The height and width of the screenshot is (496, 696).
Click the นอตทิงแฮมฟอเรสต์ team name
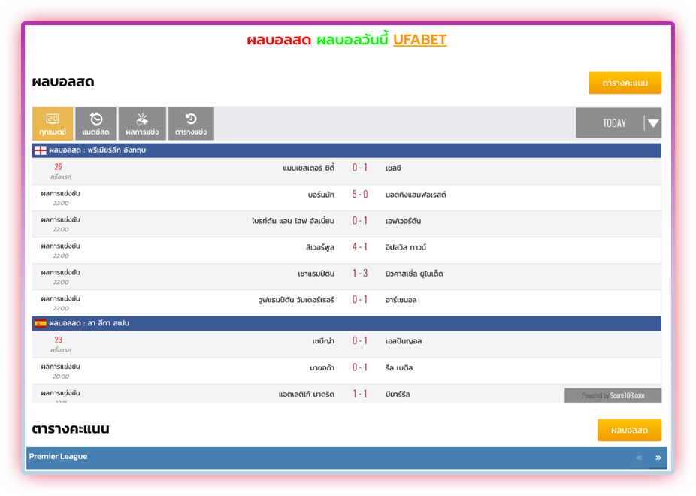(x=416, y=195)
